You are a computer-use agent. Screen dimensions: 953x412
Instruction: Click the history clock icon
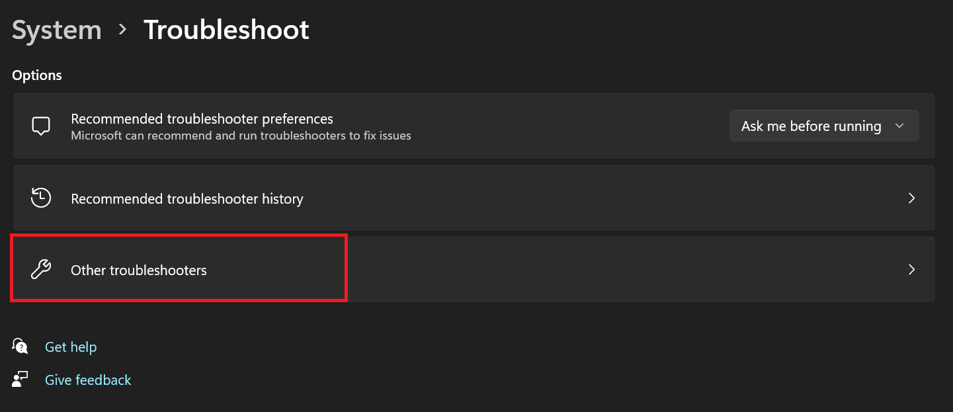pos(41,198)
